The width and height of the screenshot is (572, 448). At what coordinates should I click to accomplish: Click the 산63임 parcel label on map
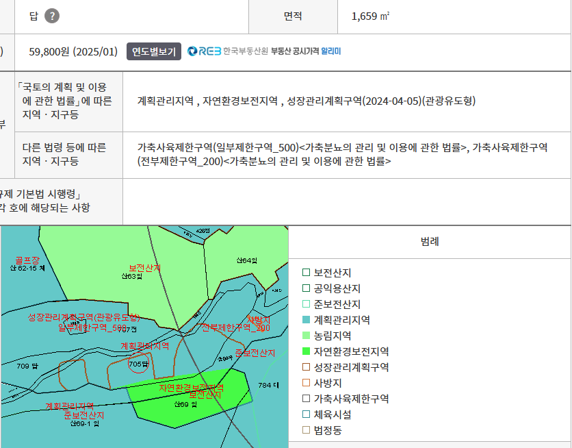point(131,276)
